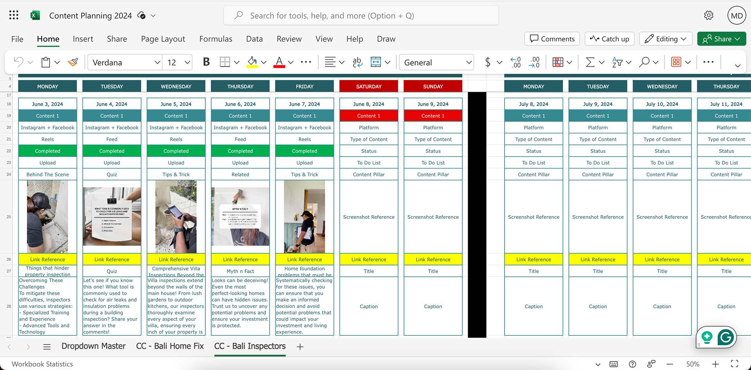Screen dimensions: 751x370
Task: Open Paste options dropdown arrow
Action: pyautogui.click(x=57, y=63)
